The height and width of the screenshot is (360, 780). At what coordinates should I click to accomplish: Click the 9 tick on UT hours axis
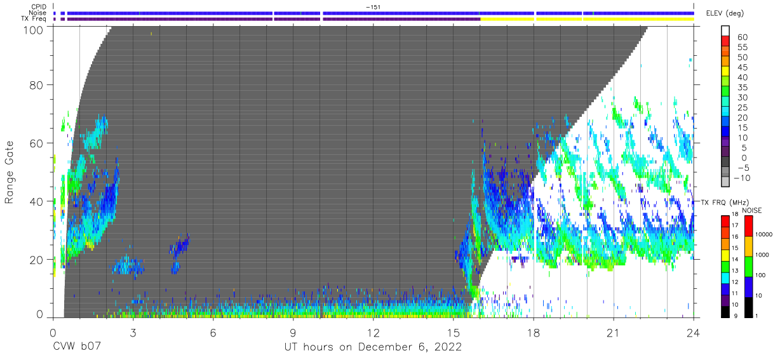coord(293,332)
